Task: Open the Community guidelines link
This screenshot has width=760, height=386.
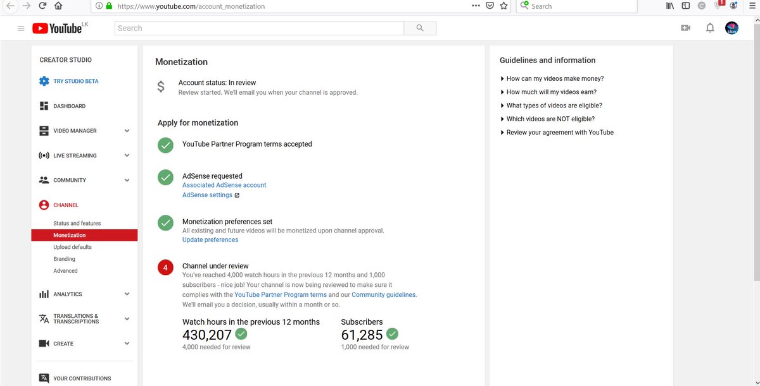Action: coord(384,295)
